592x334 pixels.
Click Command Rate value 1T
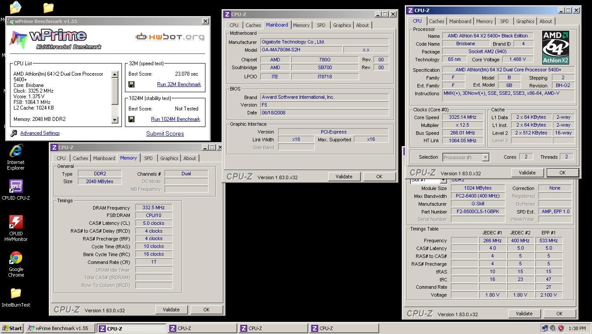pyautogui.click(x=154, y=262)
